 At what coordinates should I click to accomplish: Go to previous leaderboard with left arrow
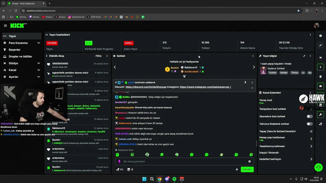115,67
